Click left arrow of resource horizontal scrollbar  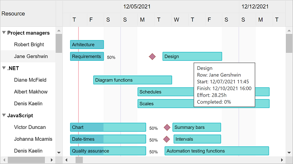point(4,160)
